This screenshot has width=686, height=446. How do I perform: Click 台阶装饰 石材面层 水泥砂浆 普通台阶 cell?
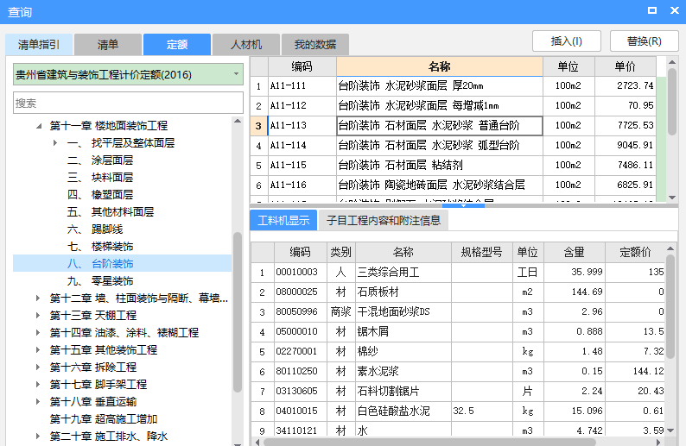440,126
